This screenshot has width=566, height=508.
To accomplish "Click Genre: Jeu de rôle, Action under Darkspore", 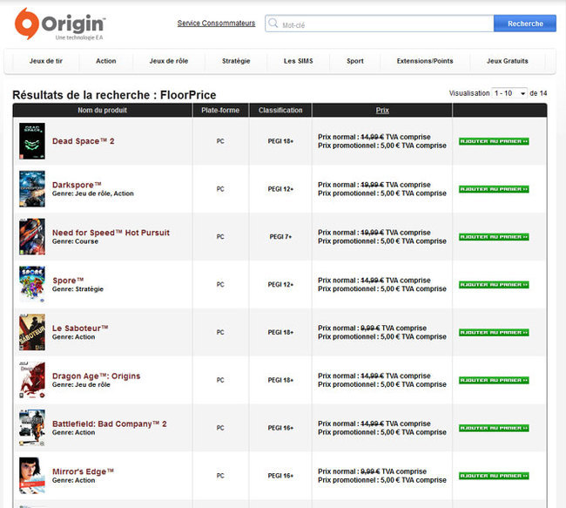I will pyautogui.click(x=93, y=193).
